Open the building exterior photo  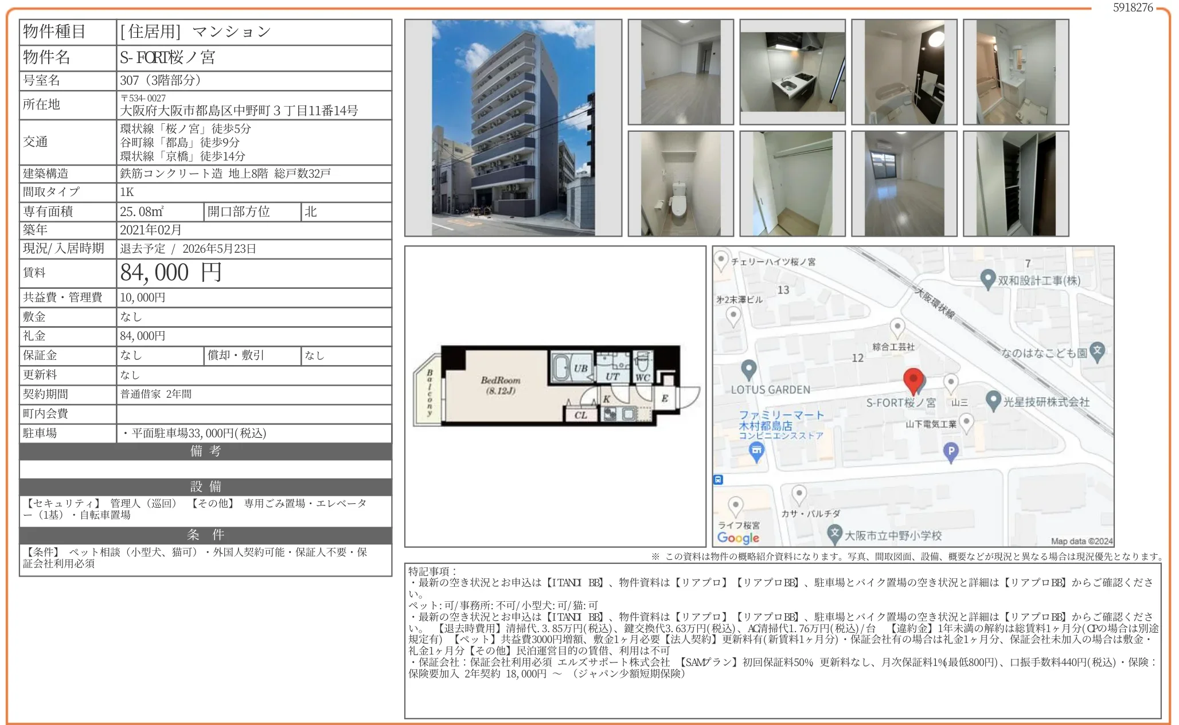click(x=513, y=128)
